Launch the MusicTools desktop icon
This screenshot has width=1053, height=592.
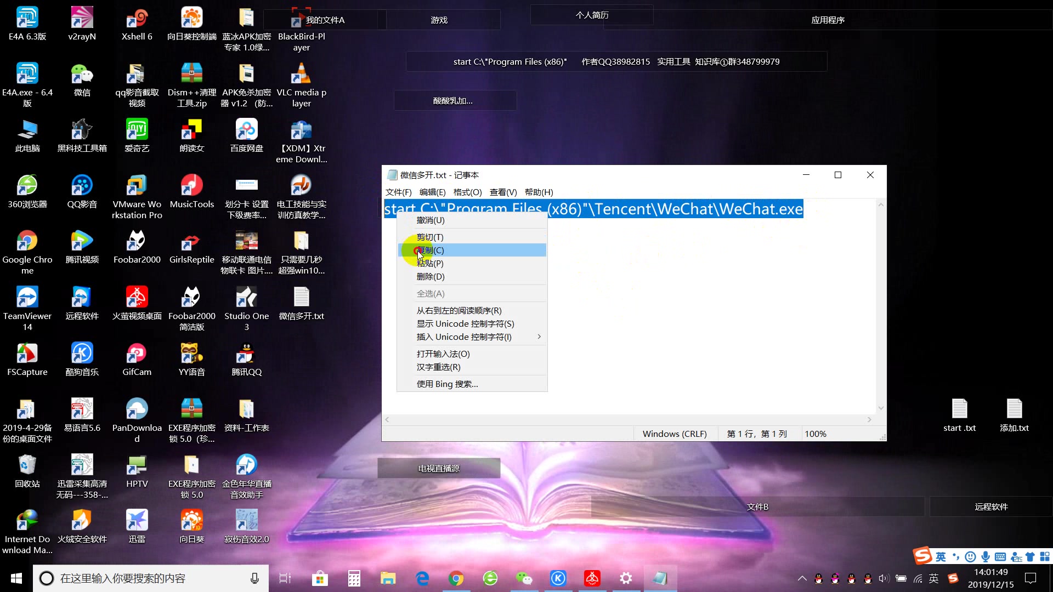tap(191, 192)
